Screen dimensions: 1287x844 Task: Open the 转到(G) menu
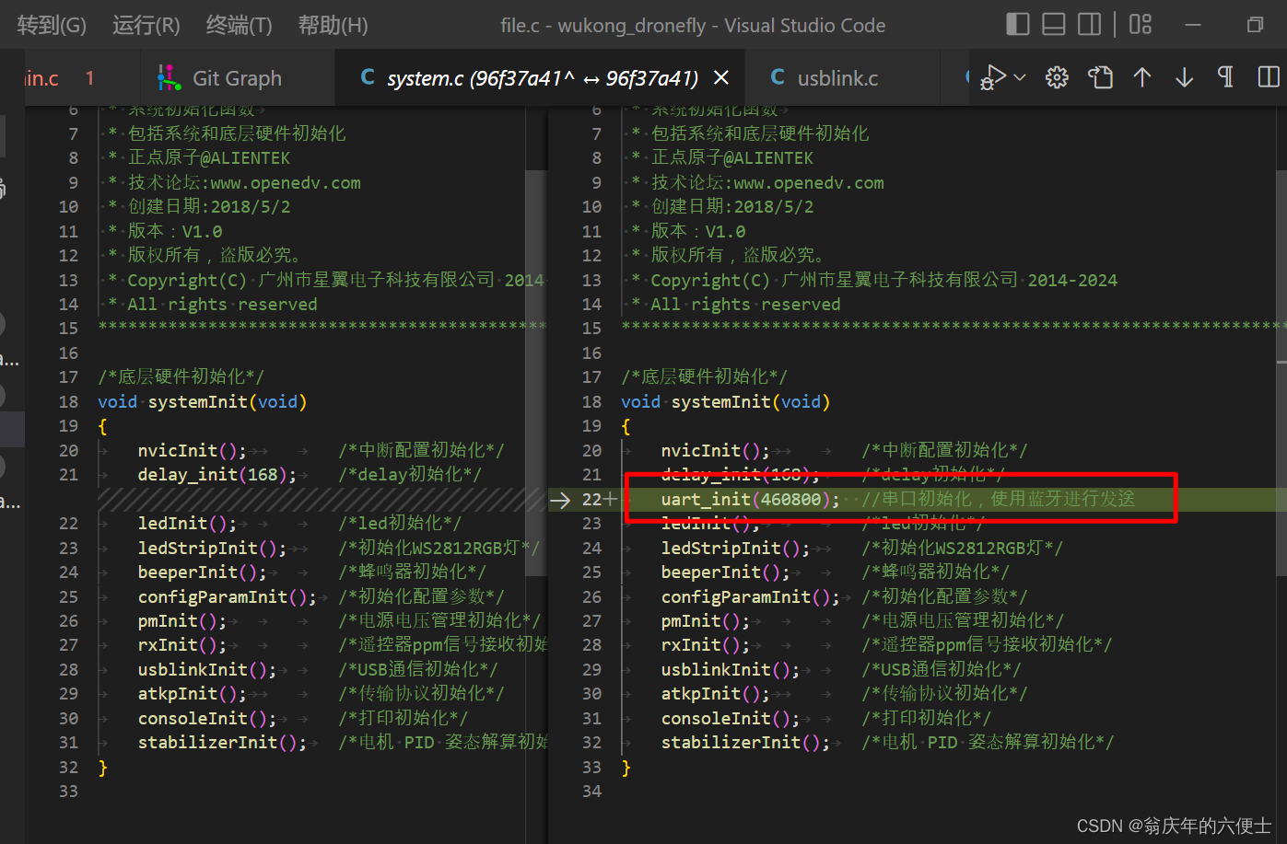pos(52,25)
